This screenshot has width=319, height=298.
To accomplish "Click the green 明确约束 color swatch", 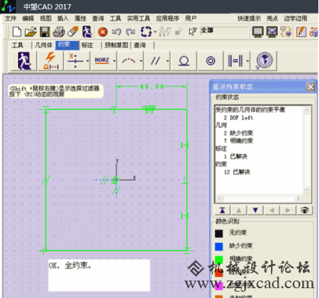I will coord(218,260).
